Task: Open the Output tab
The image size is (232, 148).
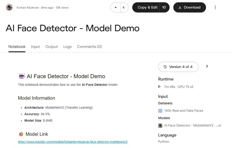Action: 52,47
